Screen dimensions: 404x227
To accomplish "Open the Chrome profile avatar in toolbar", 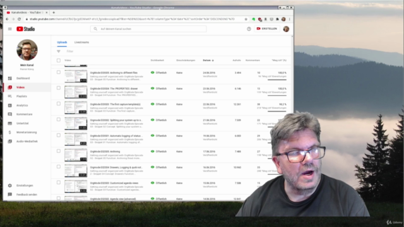I will [x=283, y=19].
